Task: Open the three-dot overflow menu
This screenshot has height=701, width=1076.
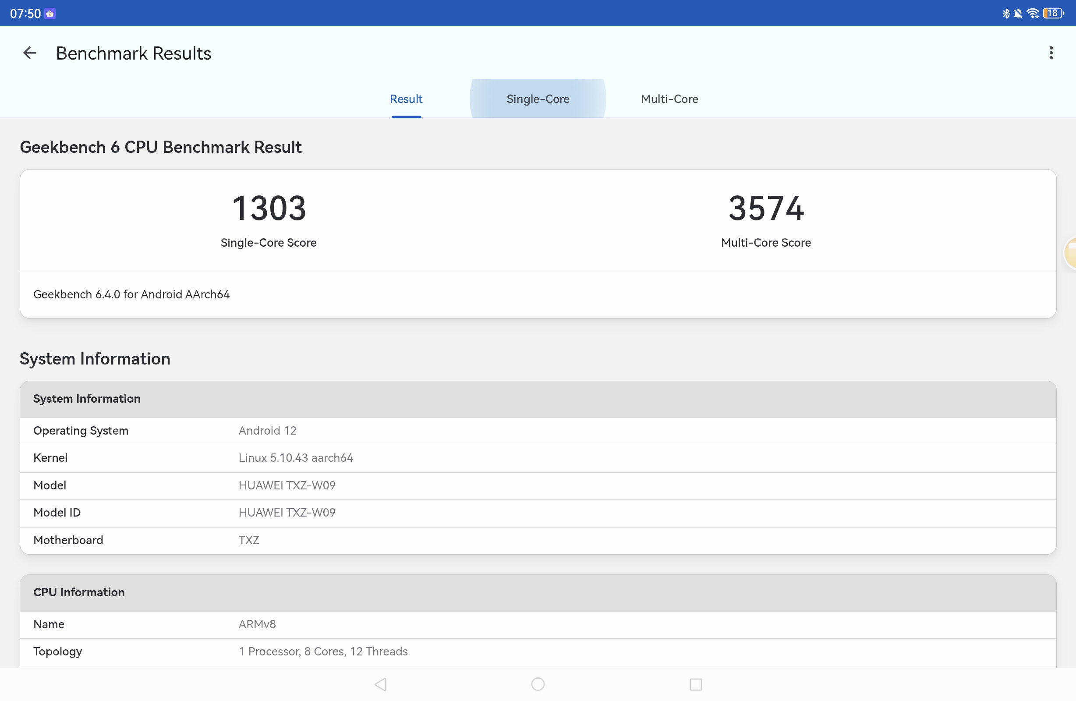Action: pos(1051,53)
